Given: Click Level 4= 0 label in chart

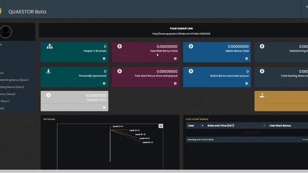Looking at the screenshot, I should click(x=144, y=138).
